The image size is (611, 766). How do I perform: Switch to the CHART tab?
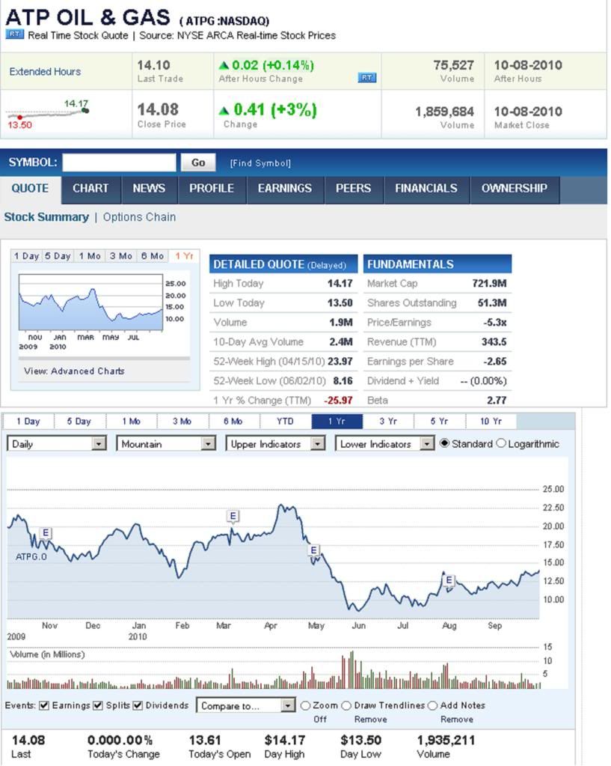(90, 189)
